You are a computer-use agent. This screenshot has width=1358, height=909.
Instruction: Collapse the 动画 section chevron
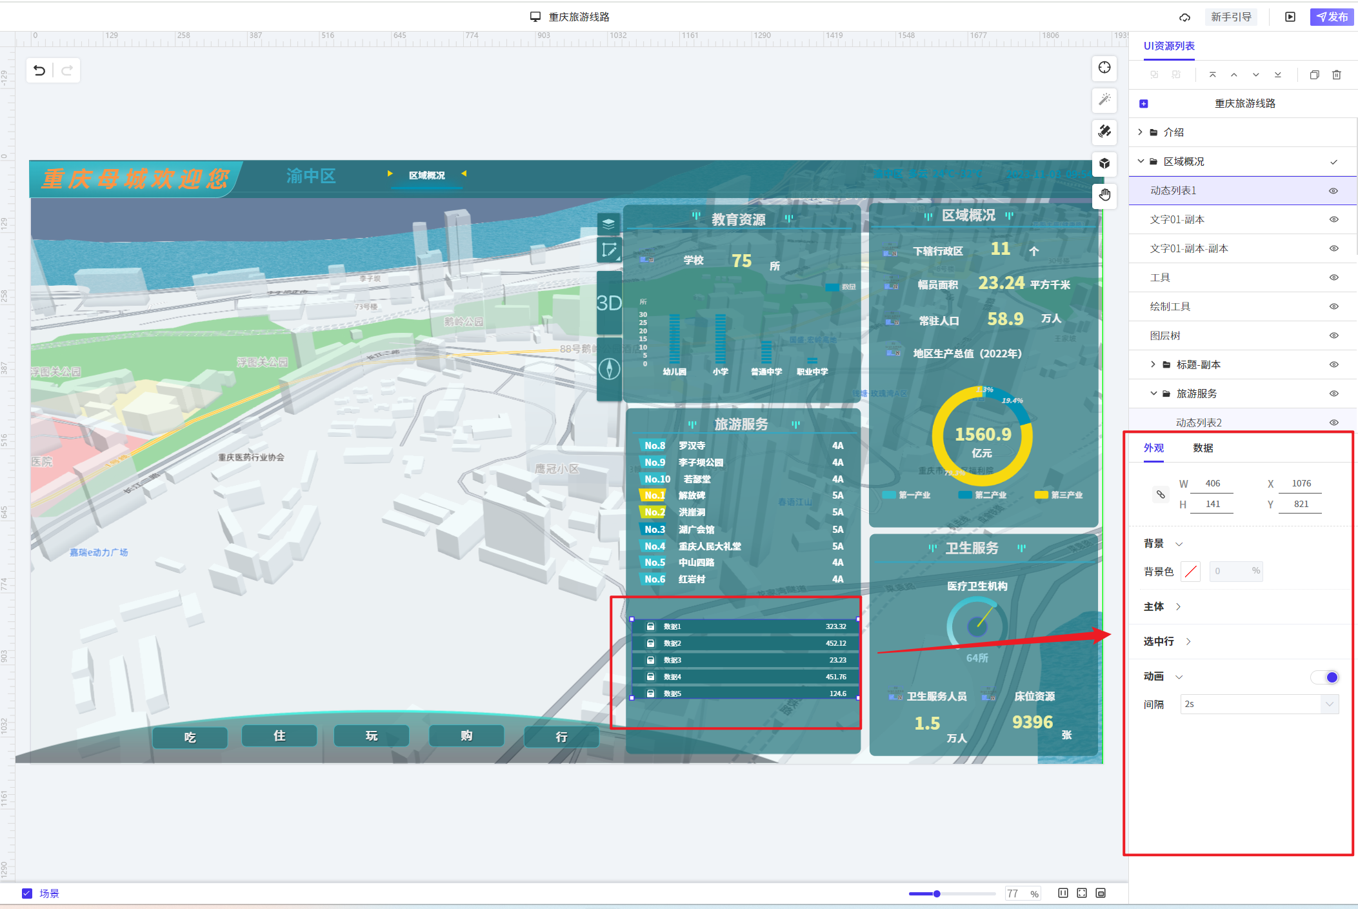1179,677
